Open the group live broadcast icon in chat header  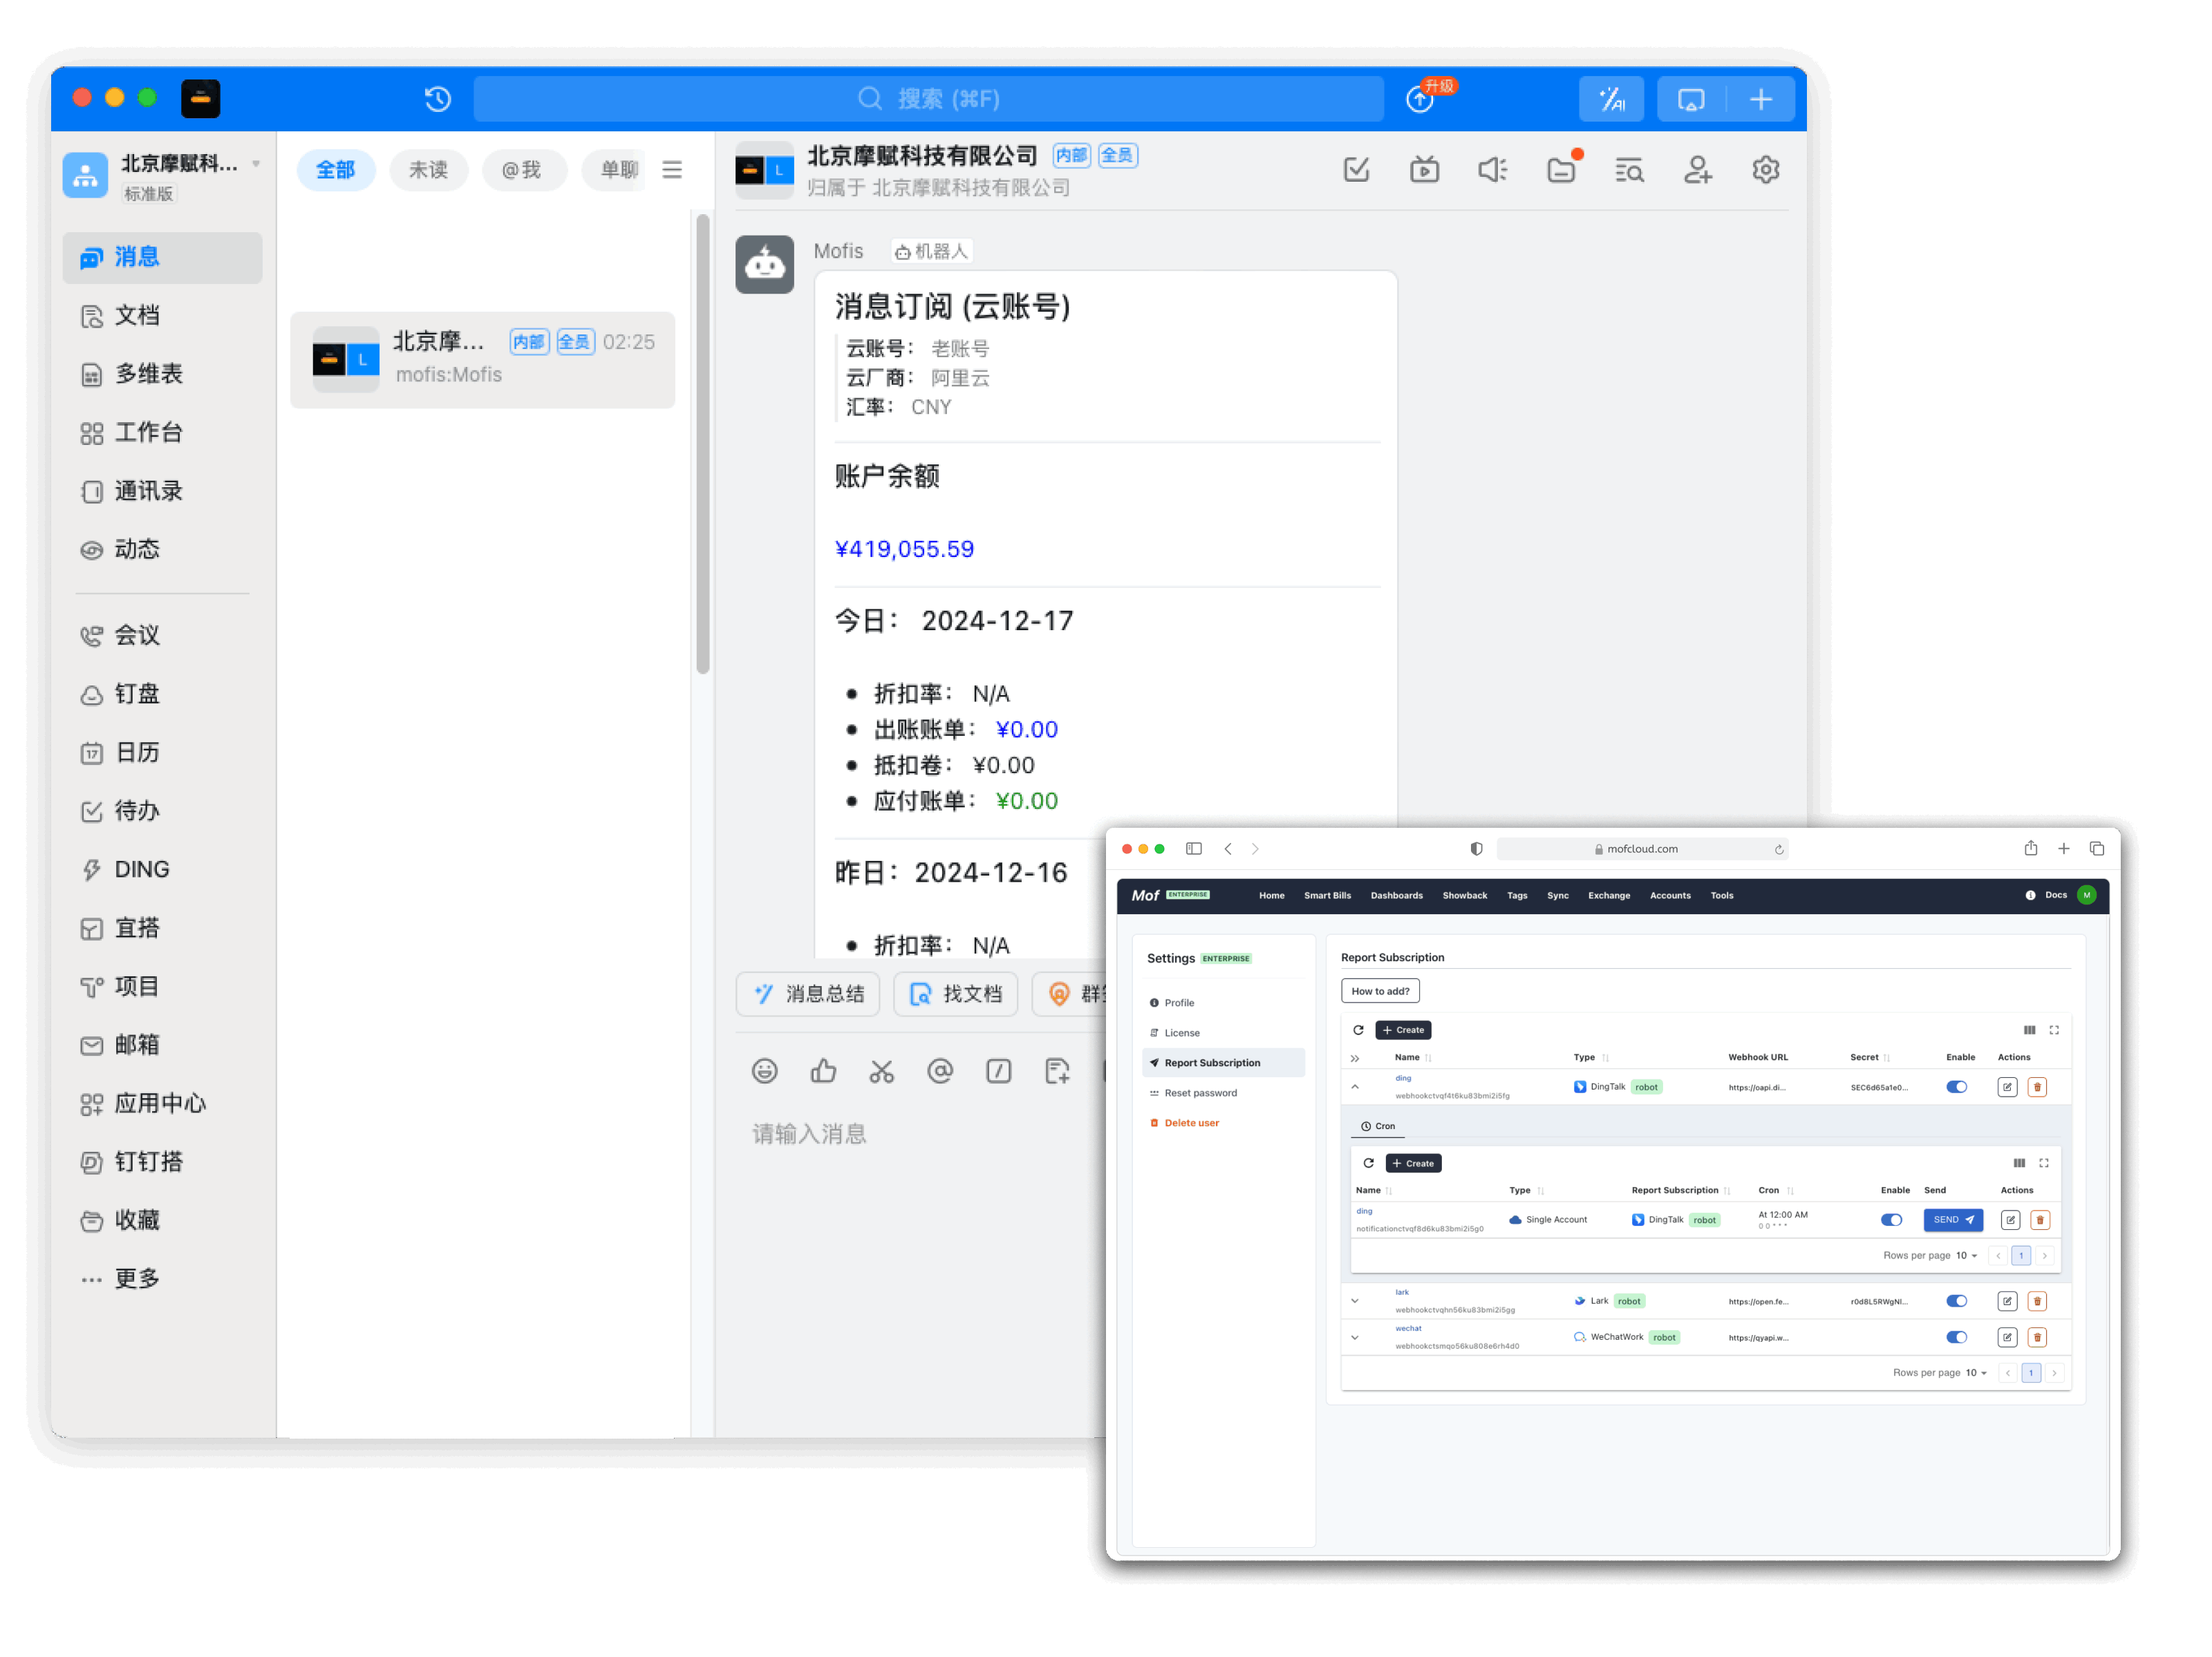coord(1424,170)
